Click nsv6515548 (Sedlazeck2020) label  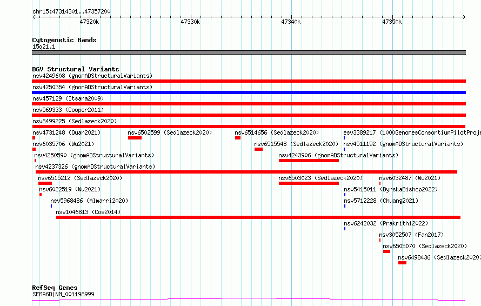tap(296, 144)
